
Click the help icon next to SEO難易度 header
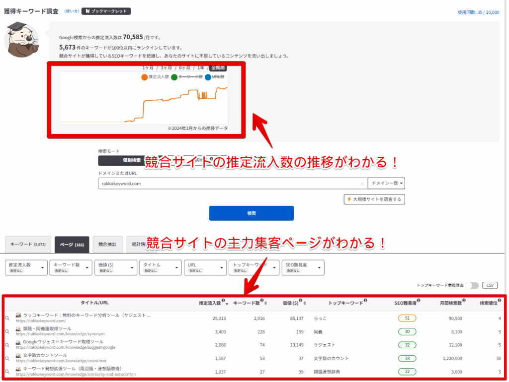(x=419, y=300)
